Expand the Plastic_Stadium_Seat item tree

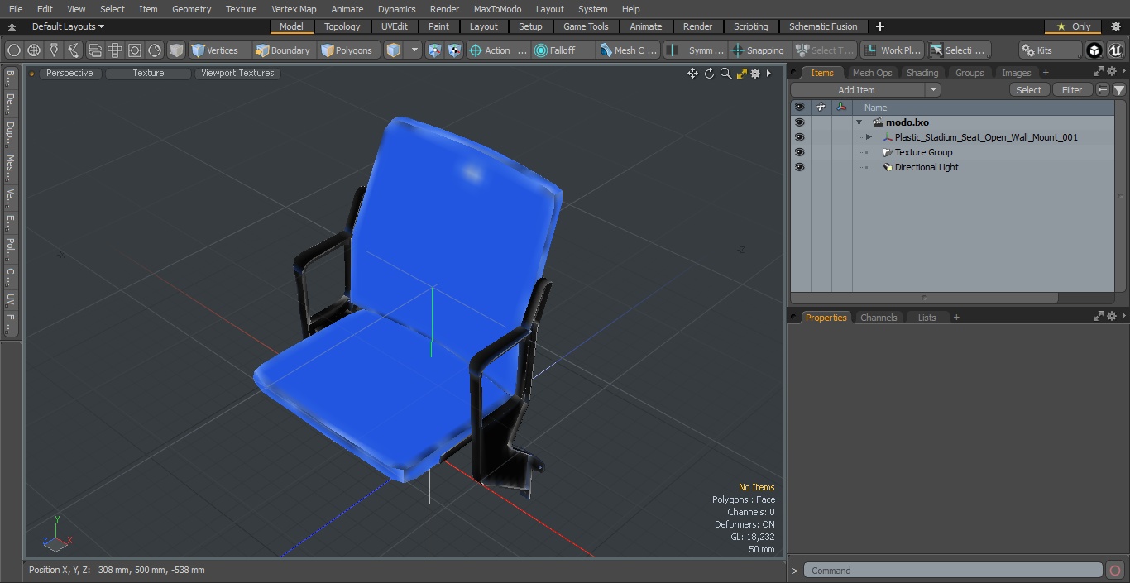coord(869,137)
